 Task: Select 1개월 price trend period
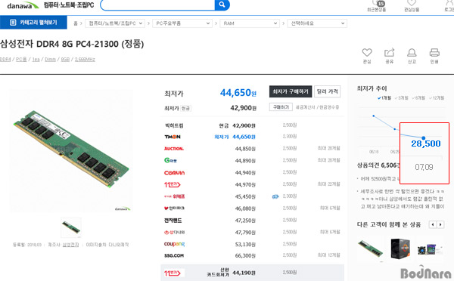(384, 98)
